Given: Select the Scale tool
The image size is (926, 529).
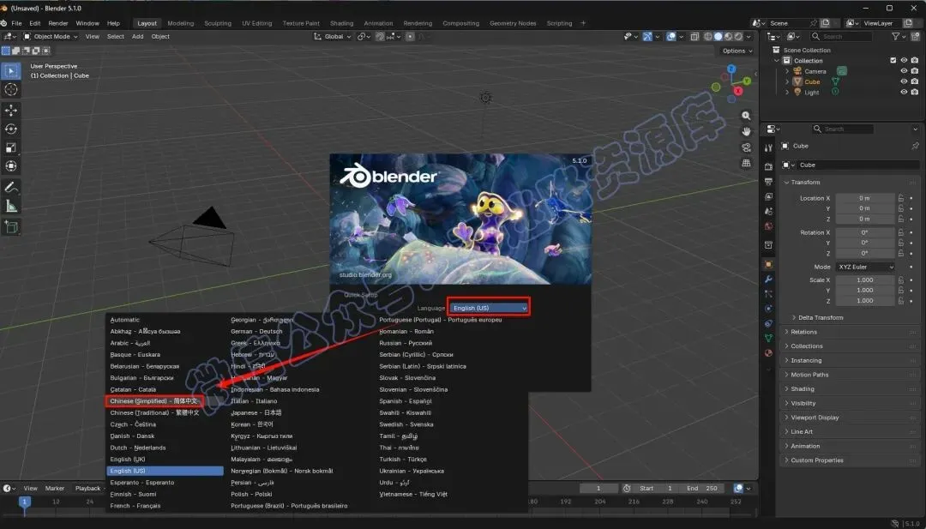Looking at the screenshot, I should [x=10, y=147].
